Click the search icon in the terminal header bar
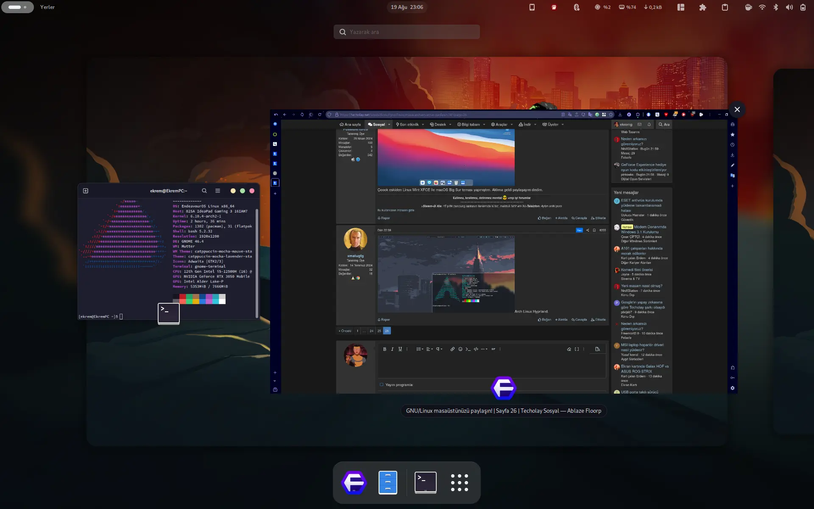814x509 pixels. click(x=204, y=191)
